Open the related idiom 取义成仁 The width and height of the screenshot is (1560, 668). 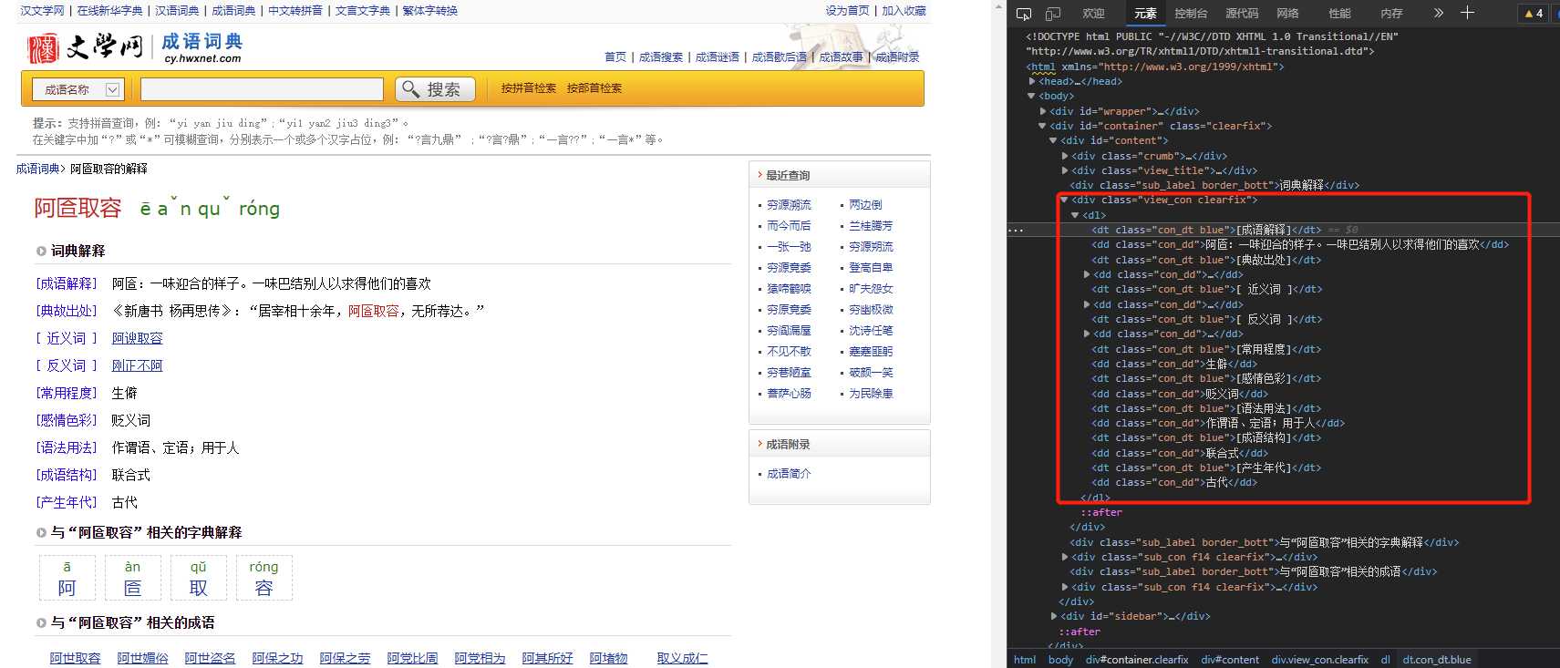click(682, 658)
